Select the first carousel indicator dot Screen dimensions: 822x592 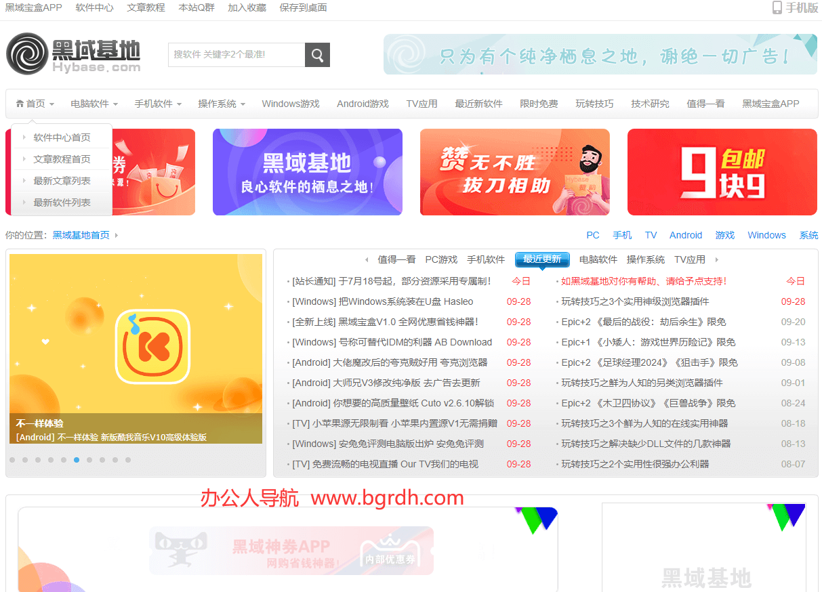[12, 460]
